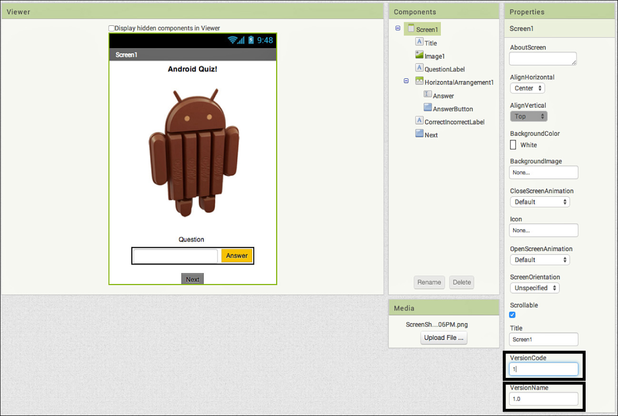
Task: Click the Wi-Fi icon in phone status bar
Action: click(x=232, y=40)
